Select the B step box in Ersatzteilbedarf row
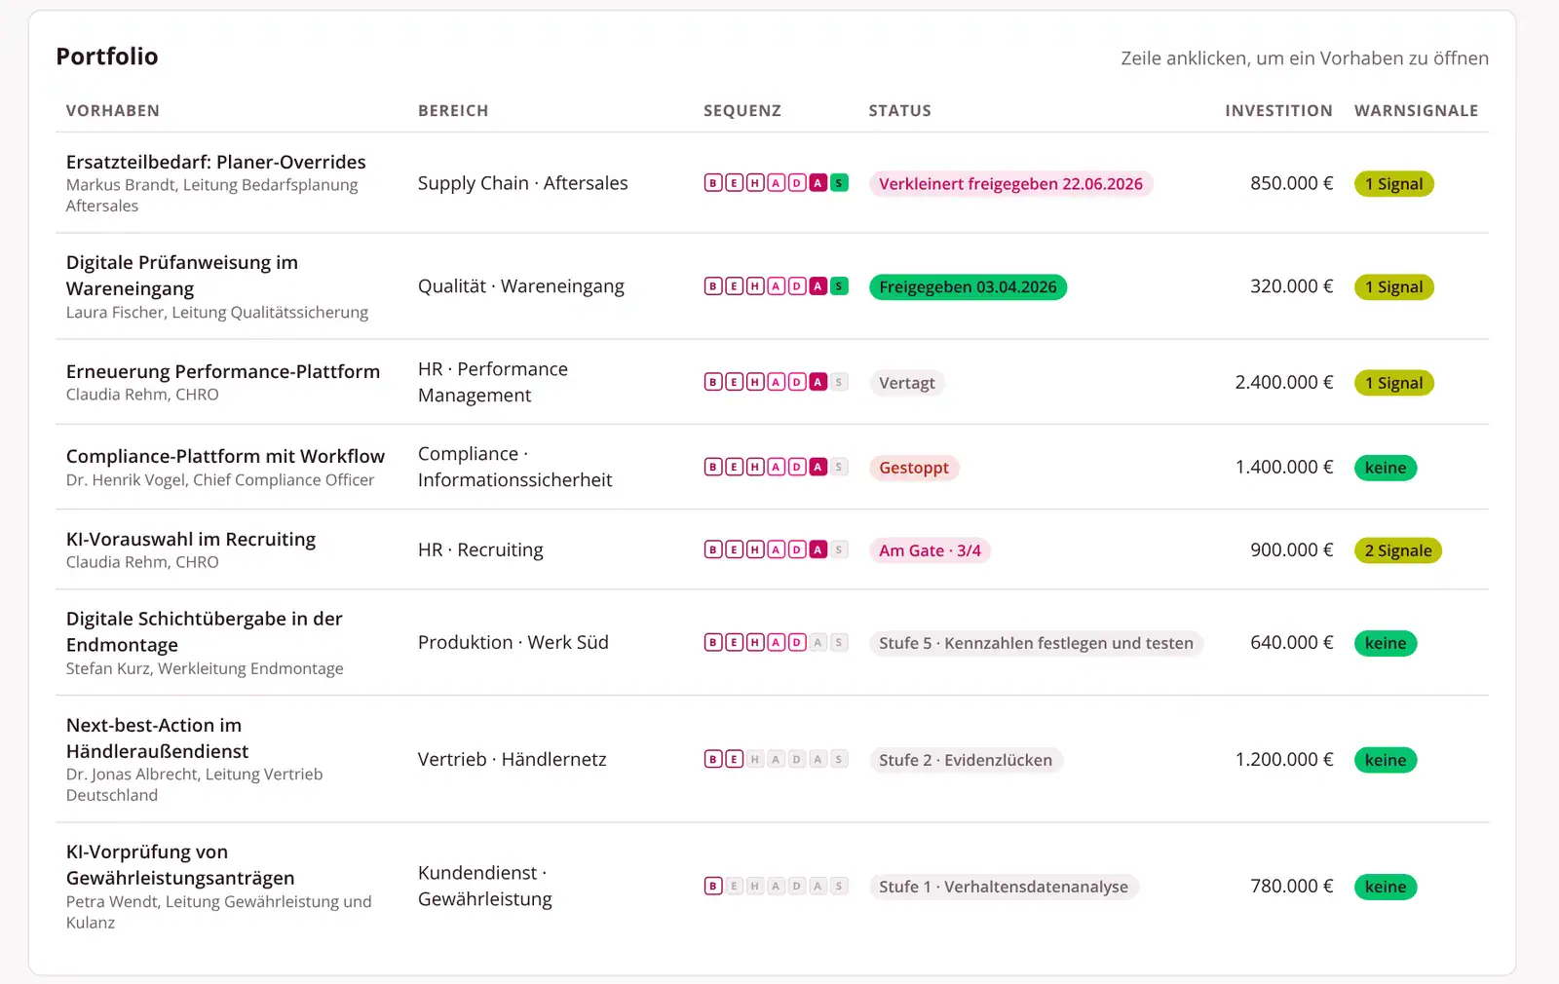This screenshot has height=984, width=1559. (713, 183)
